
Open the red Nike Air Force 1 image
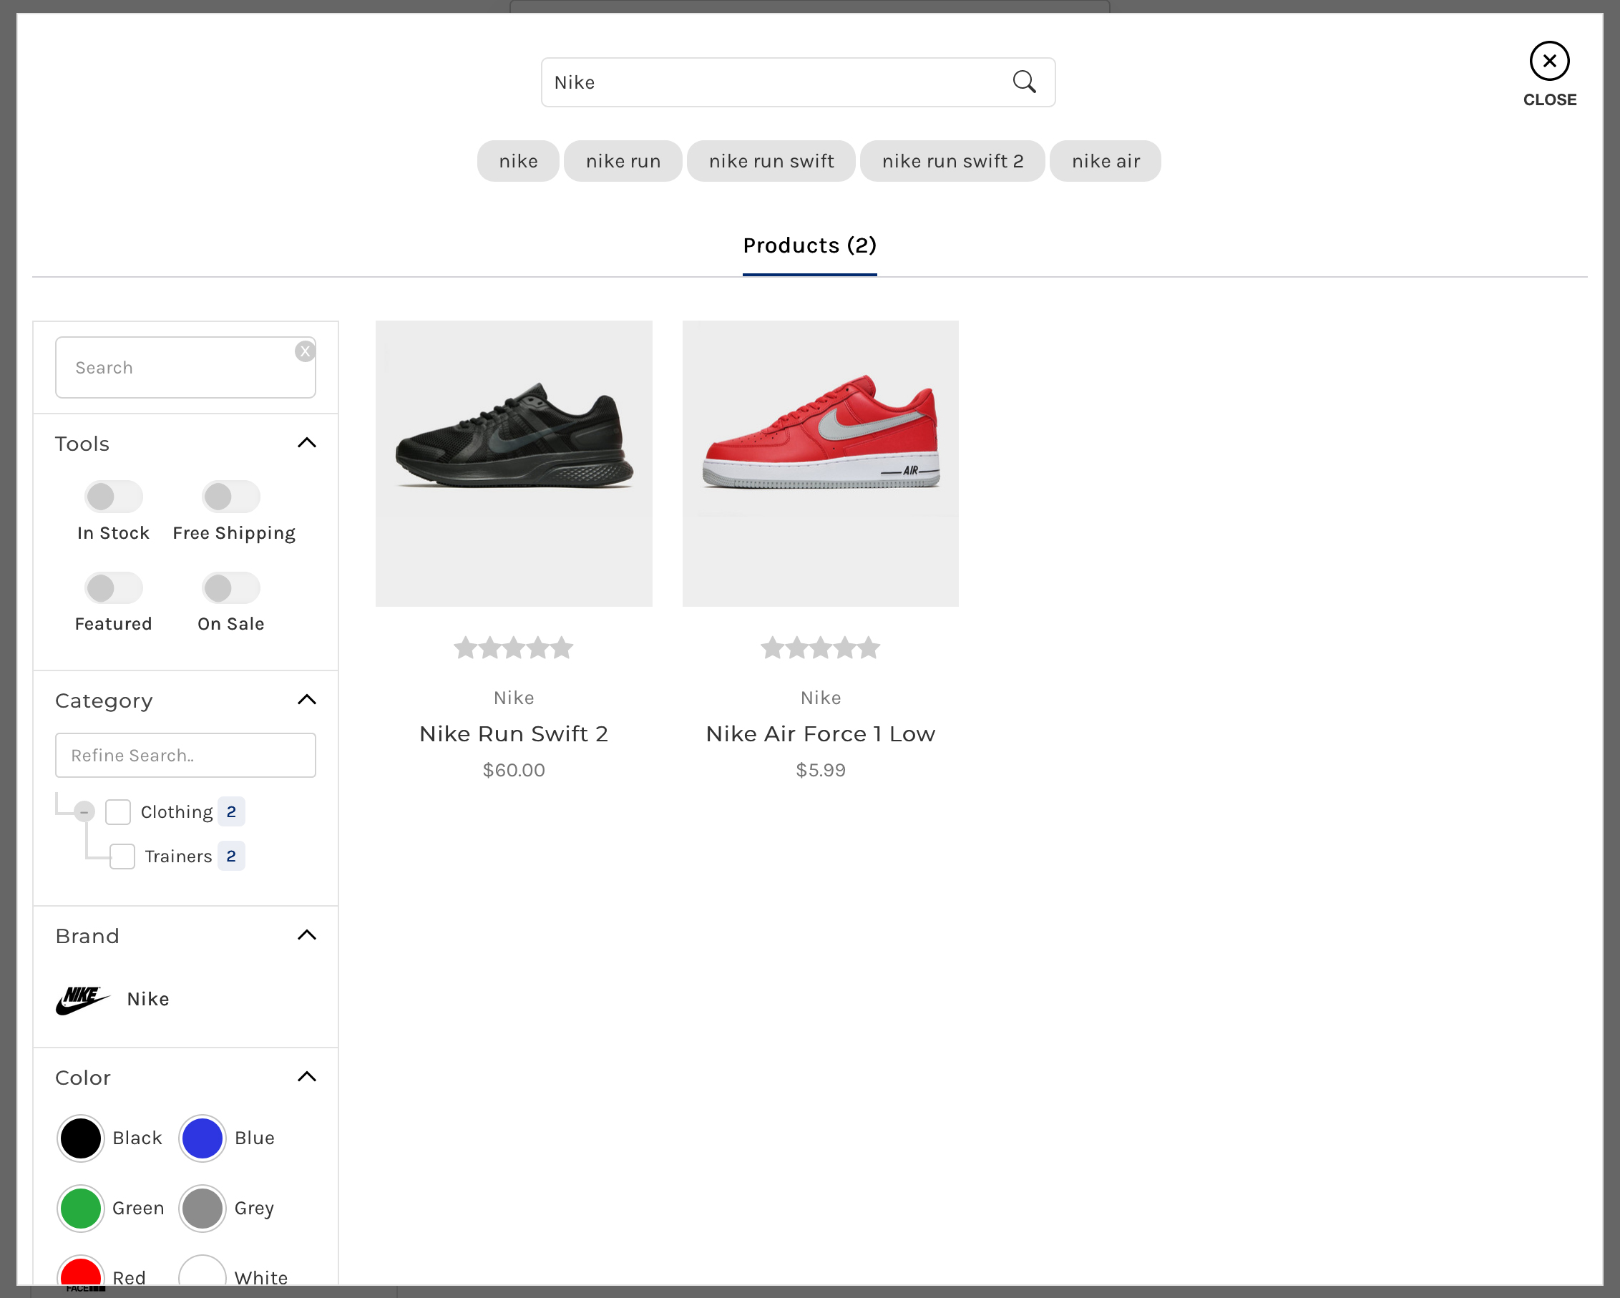coord(821,464)
